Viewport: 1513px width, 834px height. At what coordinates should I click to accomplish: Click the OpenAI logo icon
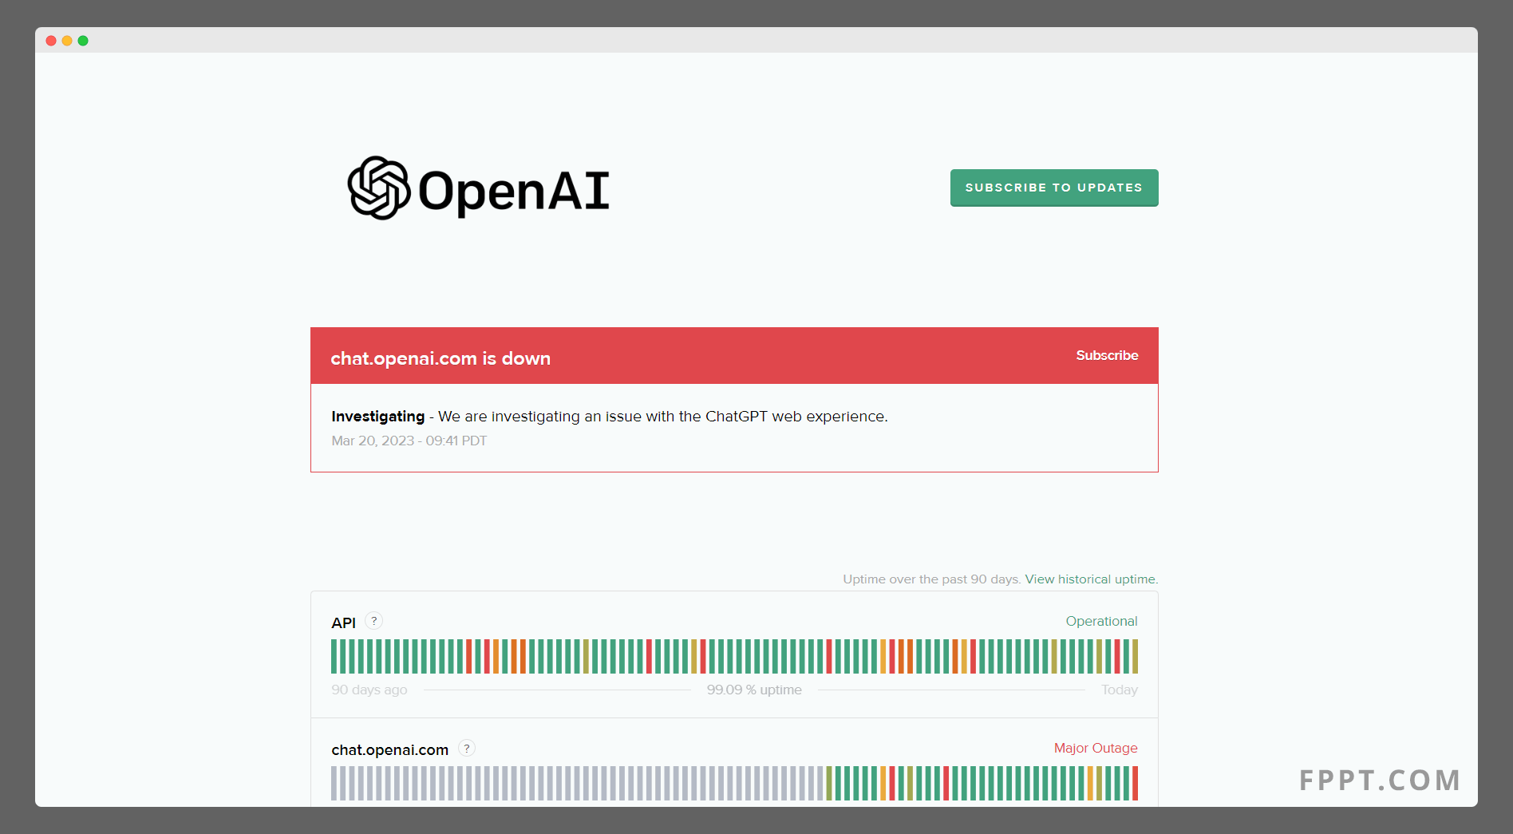click(378, 190)
